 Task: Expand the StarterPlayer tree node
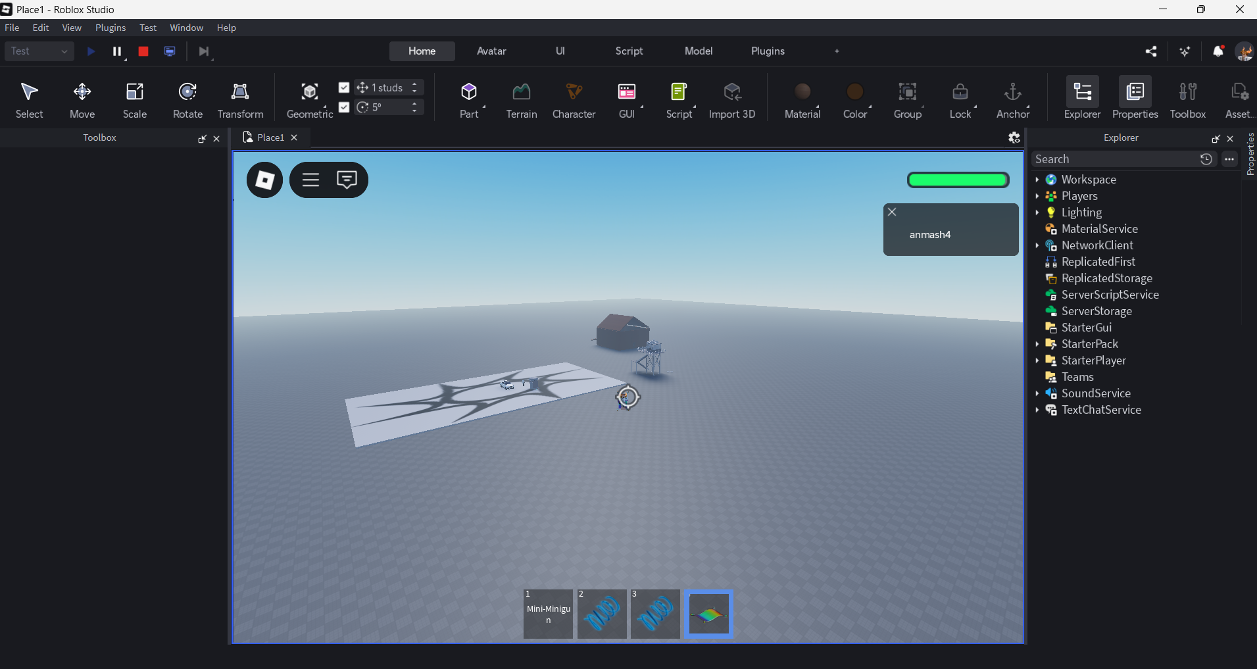(1037, 360)
